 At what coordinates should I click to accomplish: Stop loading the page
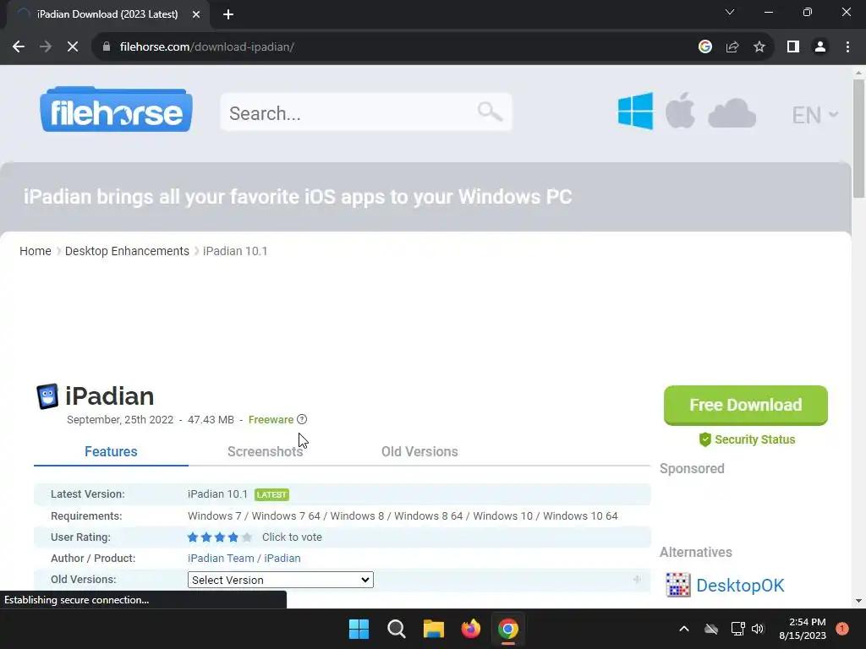[x=73, y=47]
